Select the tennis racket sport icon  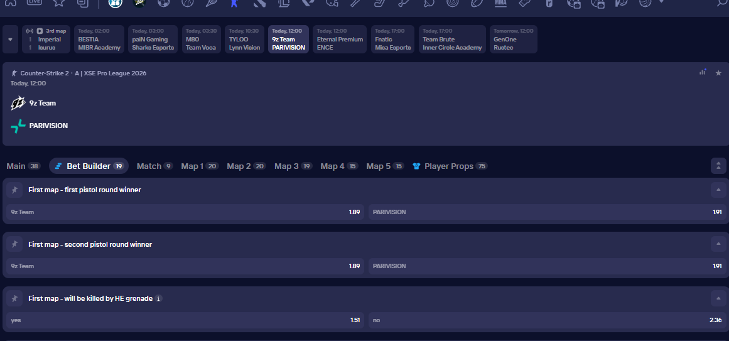210,3
